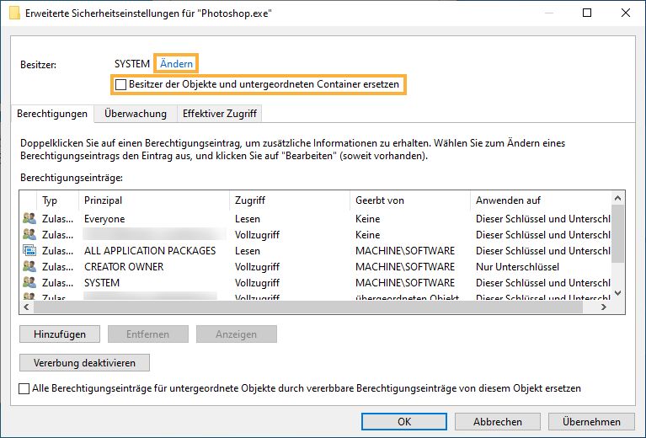The height and width of the screenshot is (438, 646).
Task: Sort by the Zugriff column header
Action: tap(290, 200)
